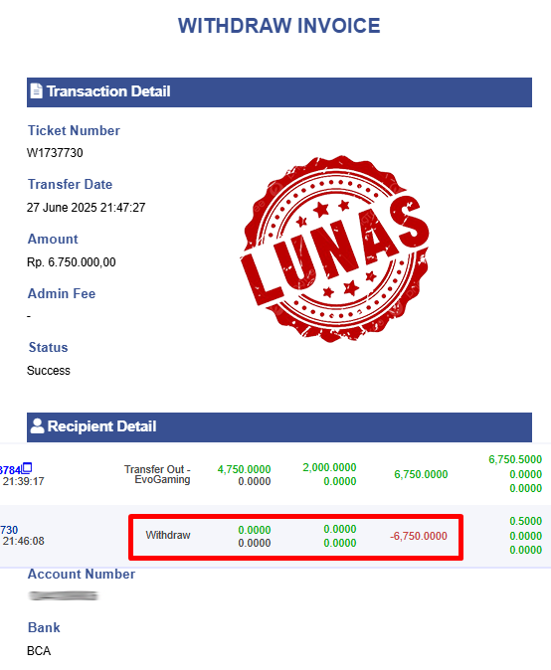Click the copy icon next to 3784
This screenshot has width=551, height=670.
[27, 468]
